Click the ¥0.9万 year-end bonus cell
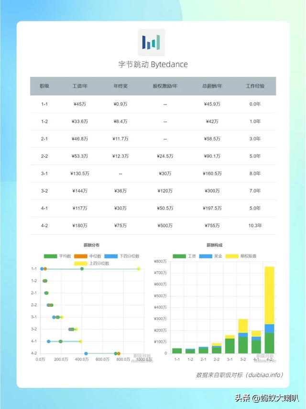The height and width of the screenshot is (409, 306). [120, 104]
